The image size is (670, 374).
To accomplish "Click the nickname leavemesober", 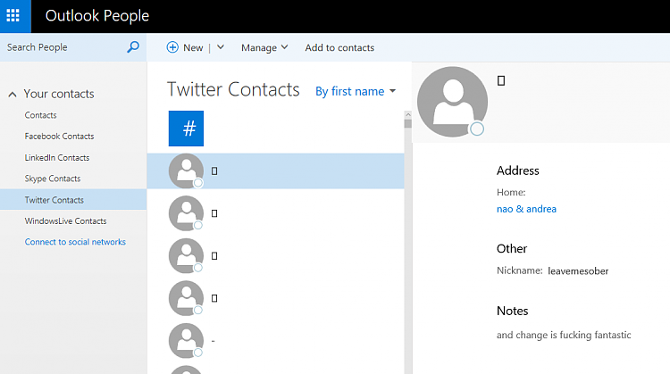I will click(x=578, y=270).
